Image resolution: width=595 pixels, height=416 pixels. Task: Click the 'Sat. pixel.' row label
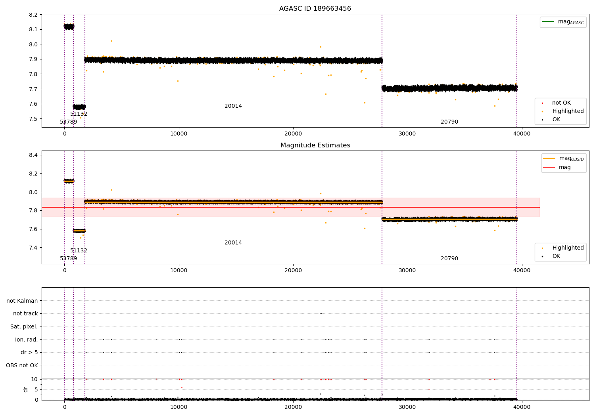24,327
